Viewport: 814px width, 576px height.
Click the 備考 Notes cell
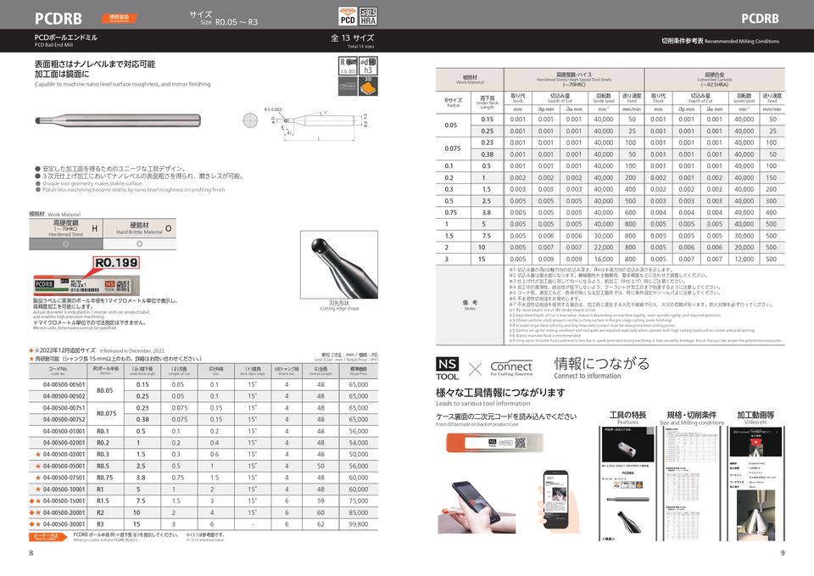click(470, 305)
